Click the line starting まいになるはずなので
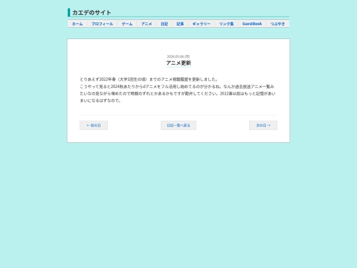This screenshot has width=357, height=268. 100,101
